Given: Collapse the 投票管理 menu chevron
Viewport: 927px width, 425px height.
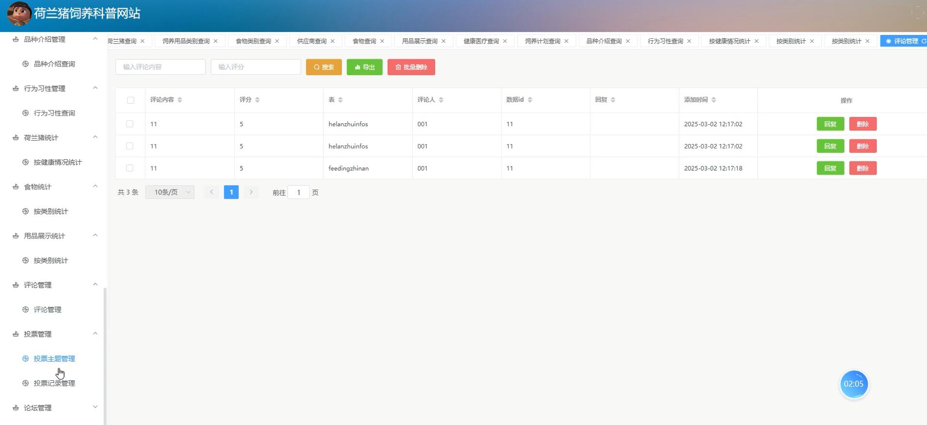Looking at the screenshot, I should [x=95, y=333].
